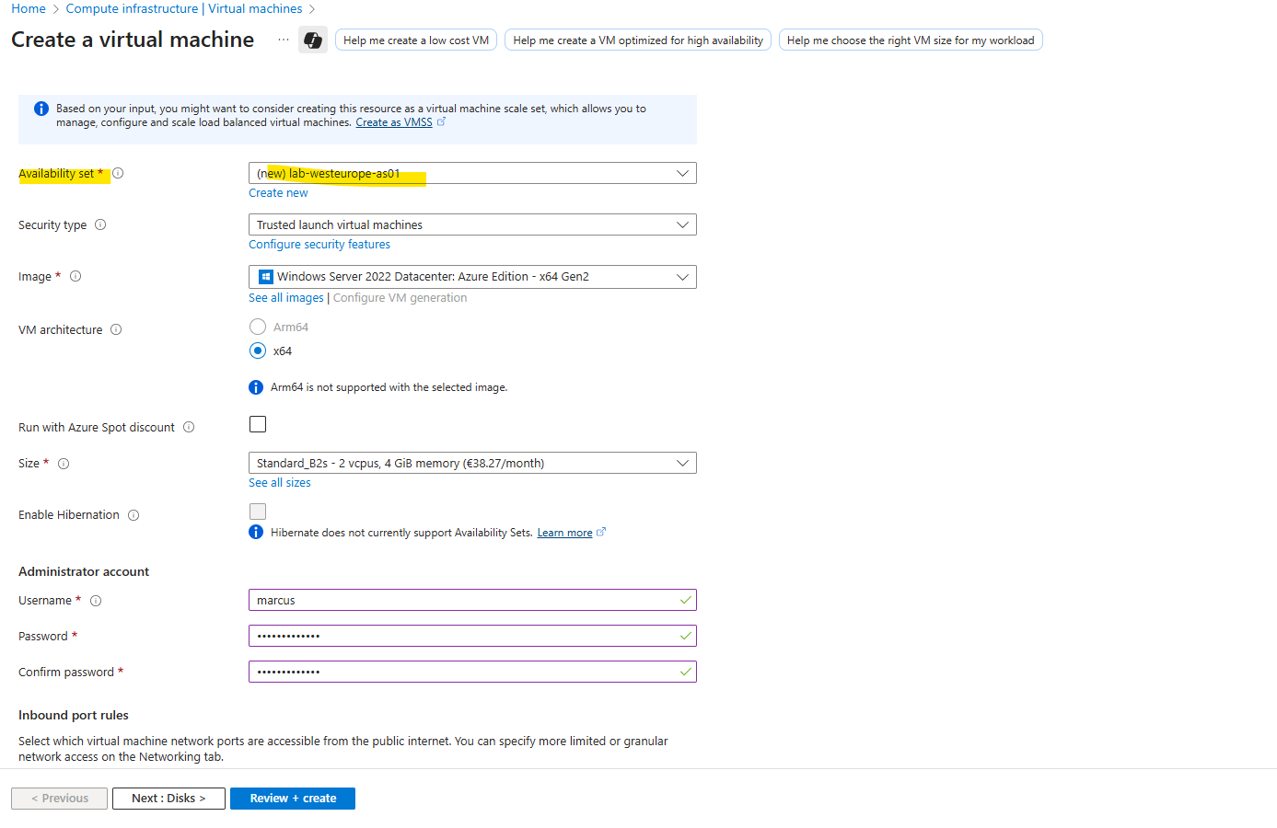Click the Create a virtual machine title
The width and height of the screenshot is (1277, 828).
[133, 40]
